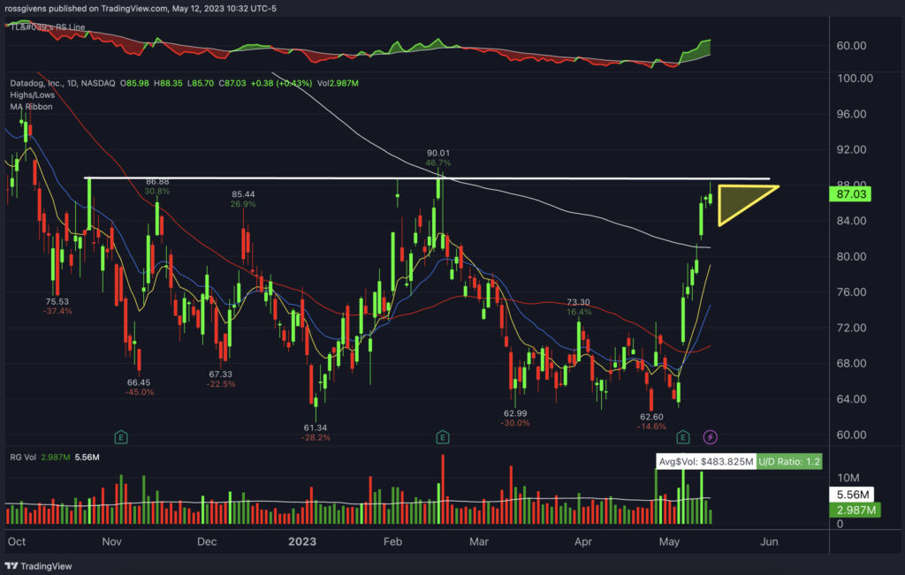Screen dimensions: 905x575
Task: Click the O85.98 open value
Action: point(134,83)
